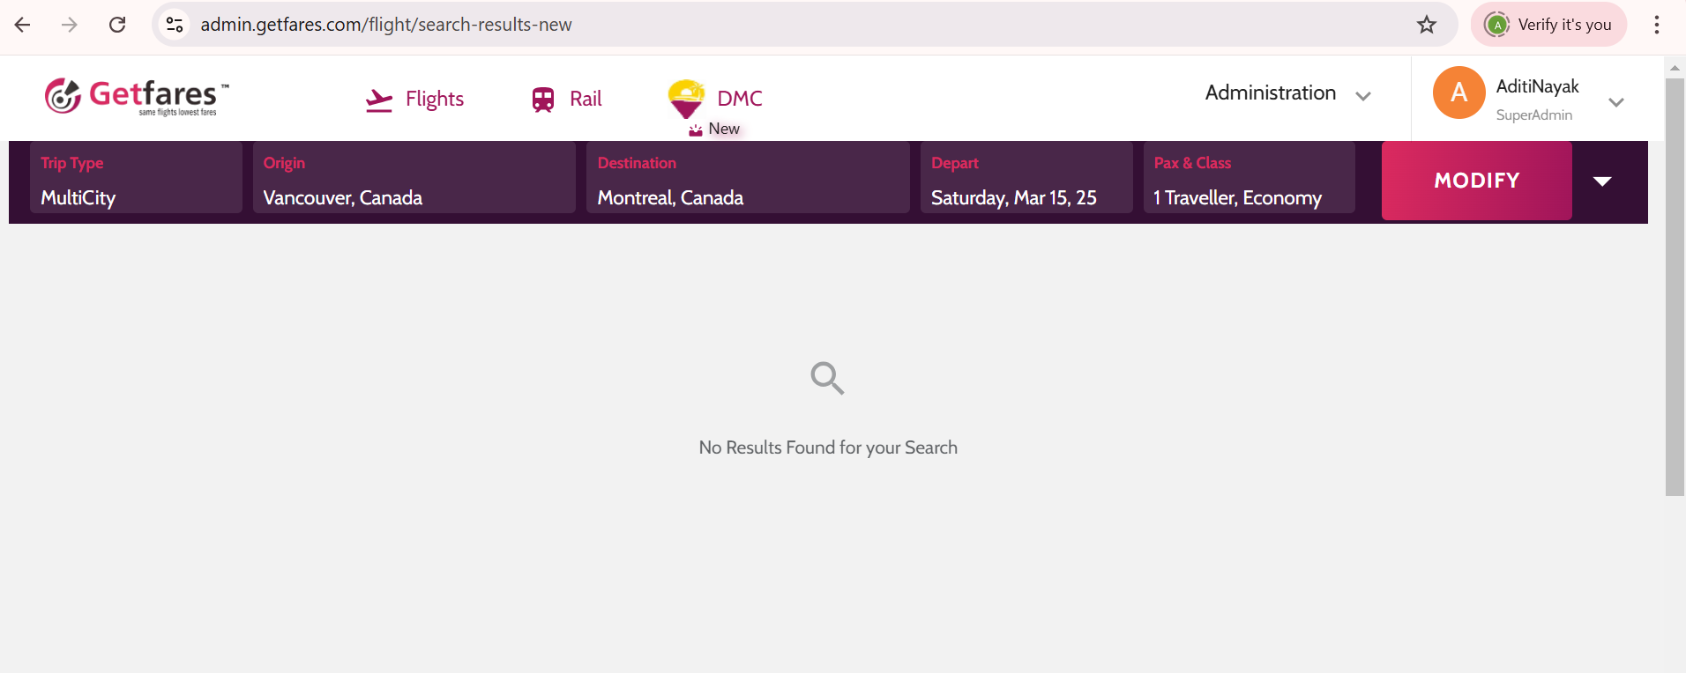Click the orange user avatar icon
1686x673 pixels.
tap(1458, 92)
